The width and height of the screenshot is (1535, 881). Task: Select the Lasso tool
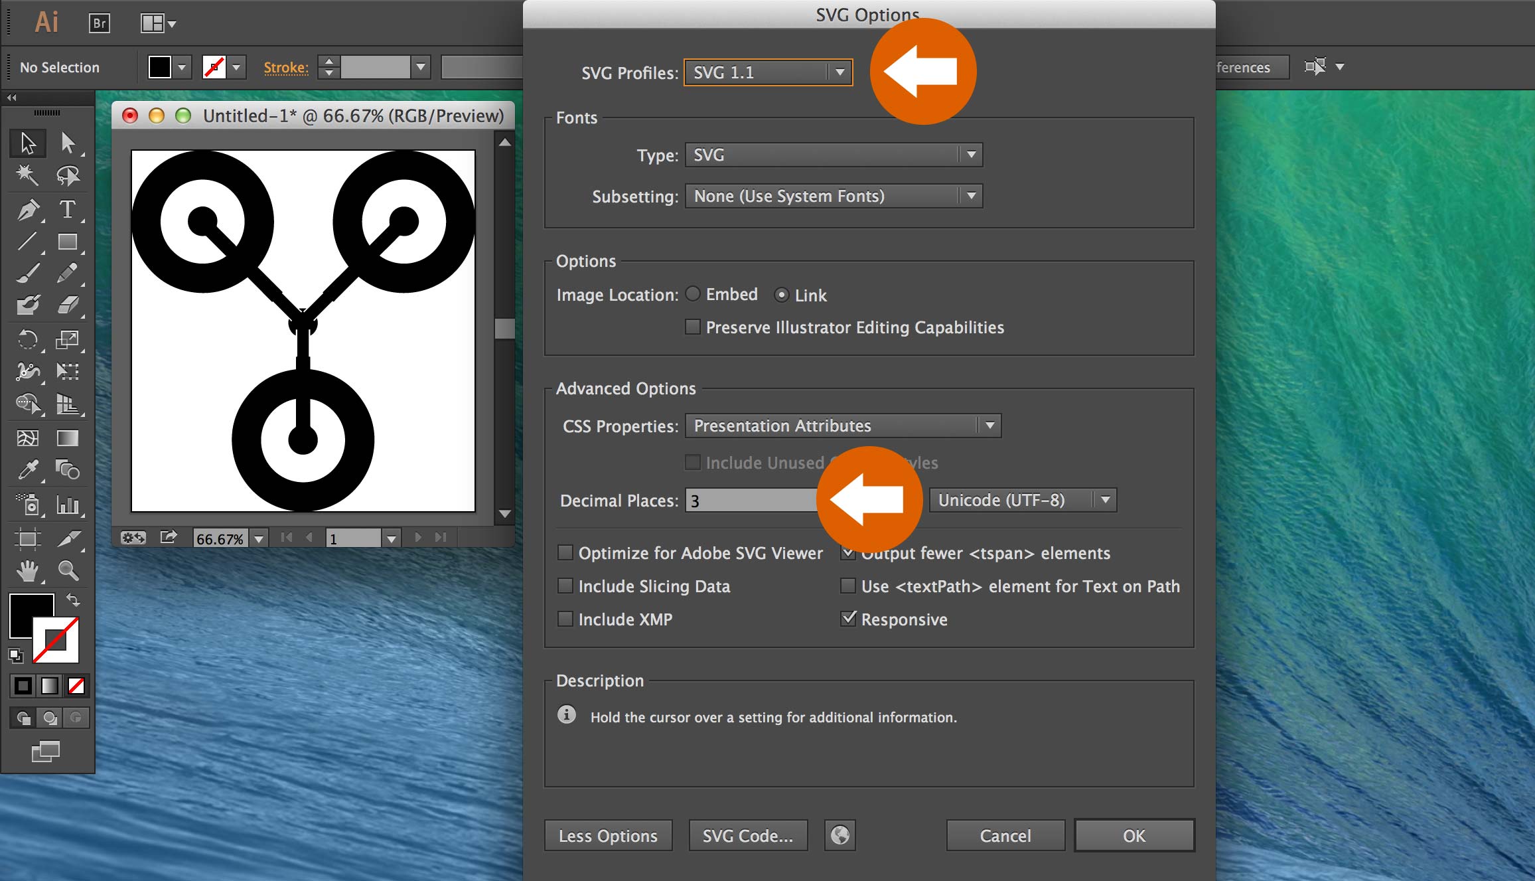click(68, 175)
